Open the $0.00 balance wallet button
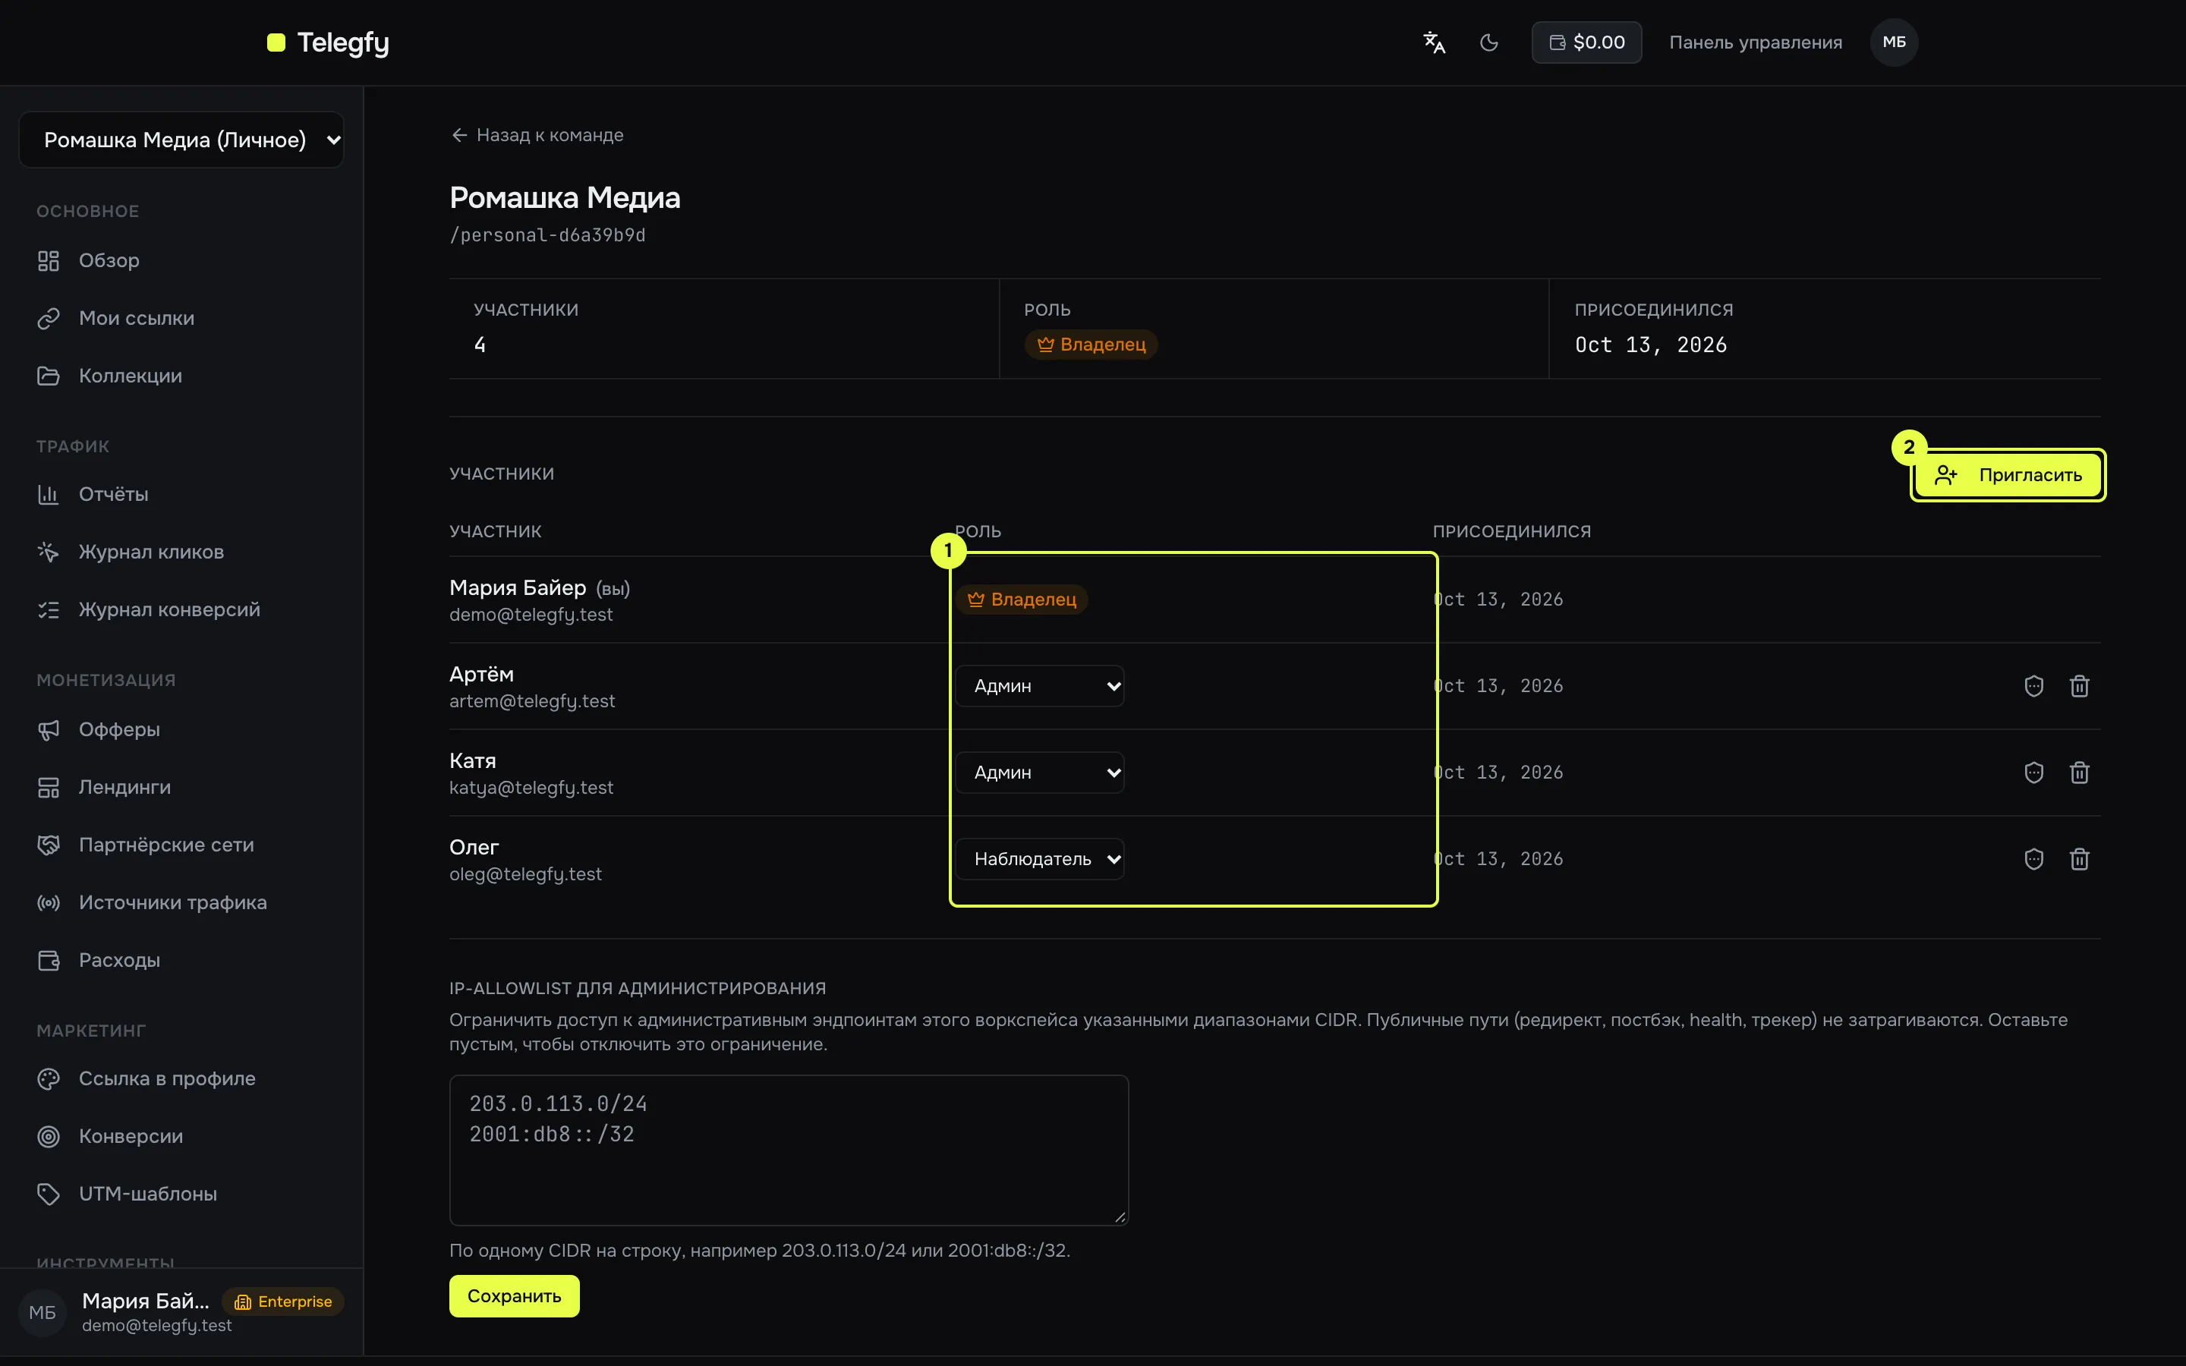Screen dimensions: 2186x1366 (1586, 42)
